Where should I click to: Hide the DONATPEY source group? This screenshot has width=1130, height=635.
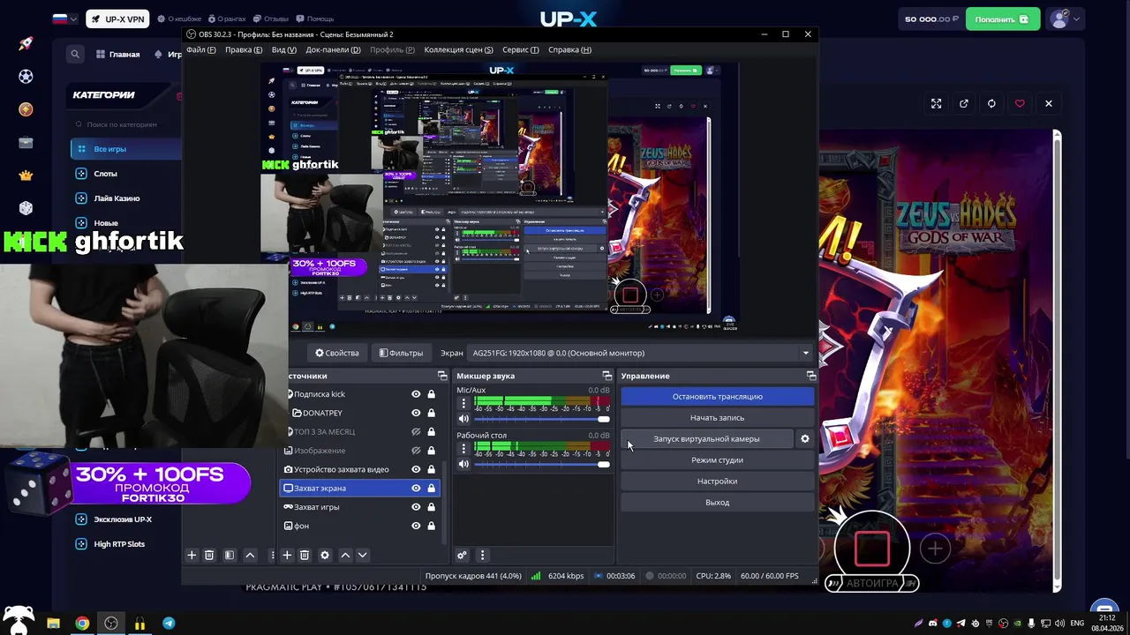pos(416,413)
